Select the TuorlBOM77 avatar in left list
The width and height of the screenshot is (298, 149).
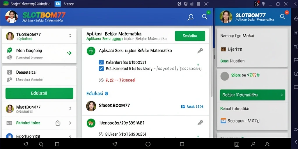[10, 36]
